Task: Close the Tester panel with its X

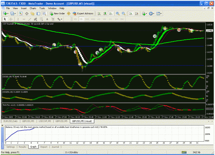Action: 2,126
